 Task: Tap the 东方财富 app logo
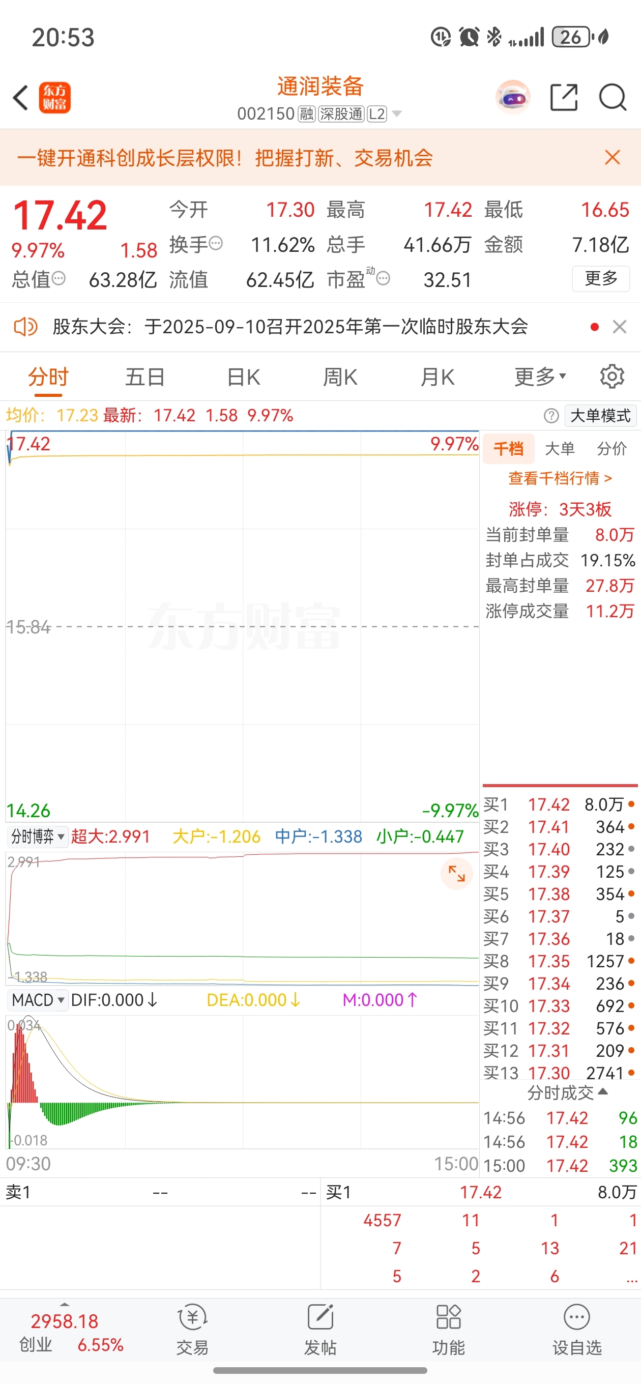click(55, 98)
